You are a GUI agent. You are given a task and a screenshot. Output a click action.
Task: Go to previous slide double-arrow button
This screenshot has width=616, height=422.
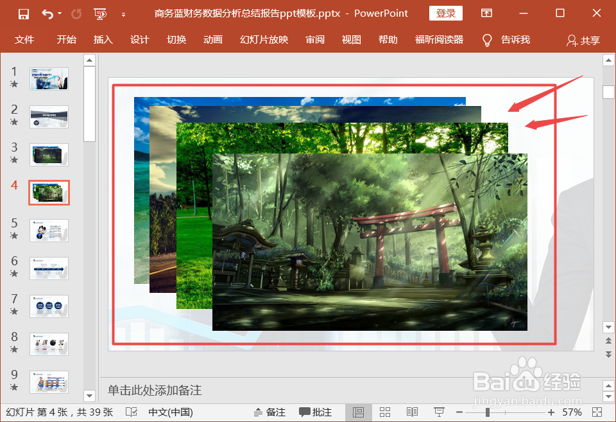[x=608, y=340]
